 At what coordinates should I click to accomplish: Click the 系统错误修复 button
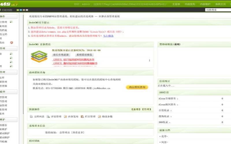point(84,55)
